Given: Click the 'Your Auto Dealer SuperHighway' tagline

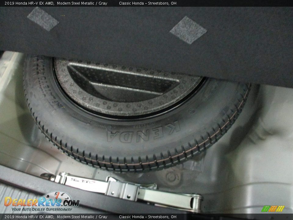Looking at the screenshot, I should 42,210.
